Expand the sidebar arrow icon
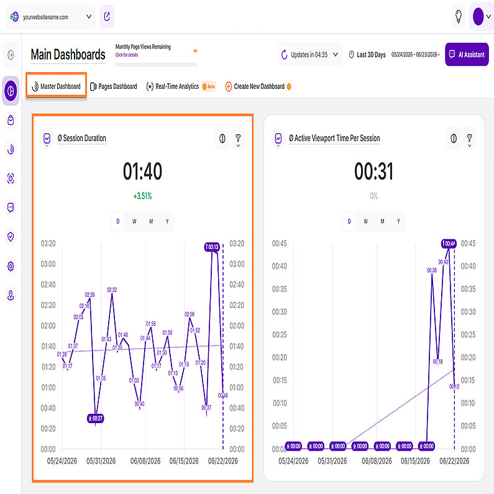Screen dimensions: 494x494 click(11, 55)
